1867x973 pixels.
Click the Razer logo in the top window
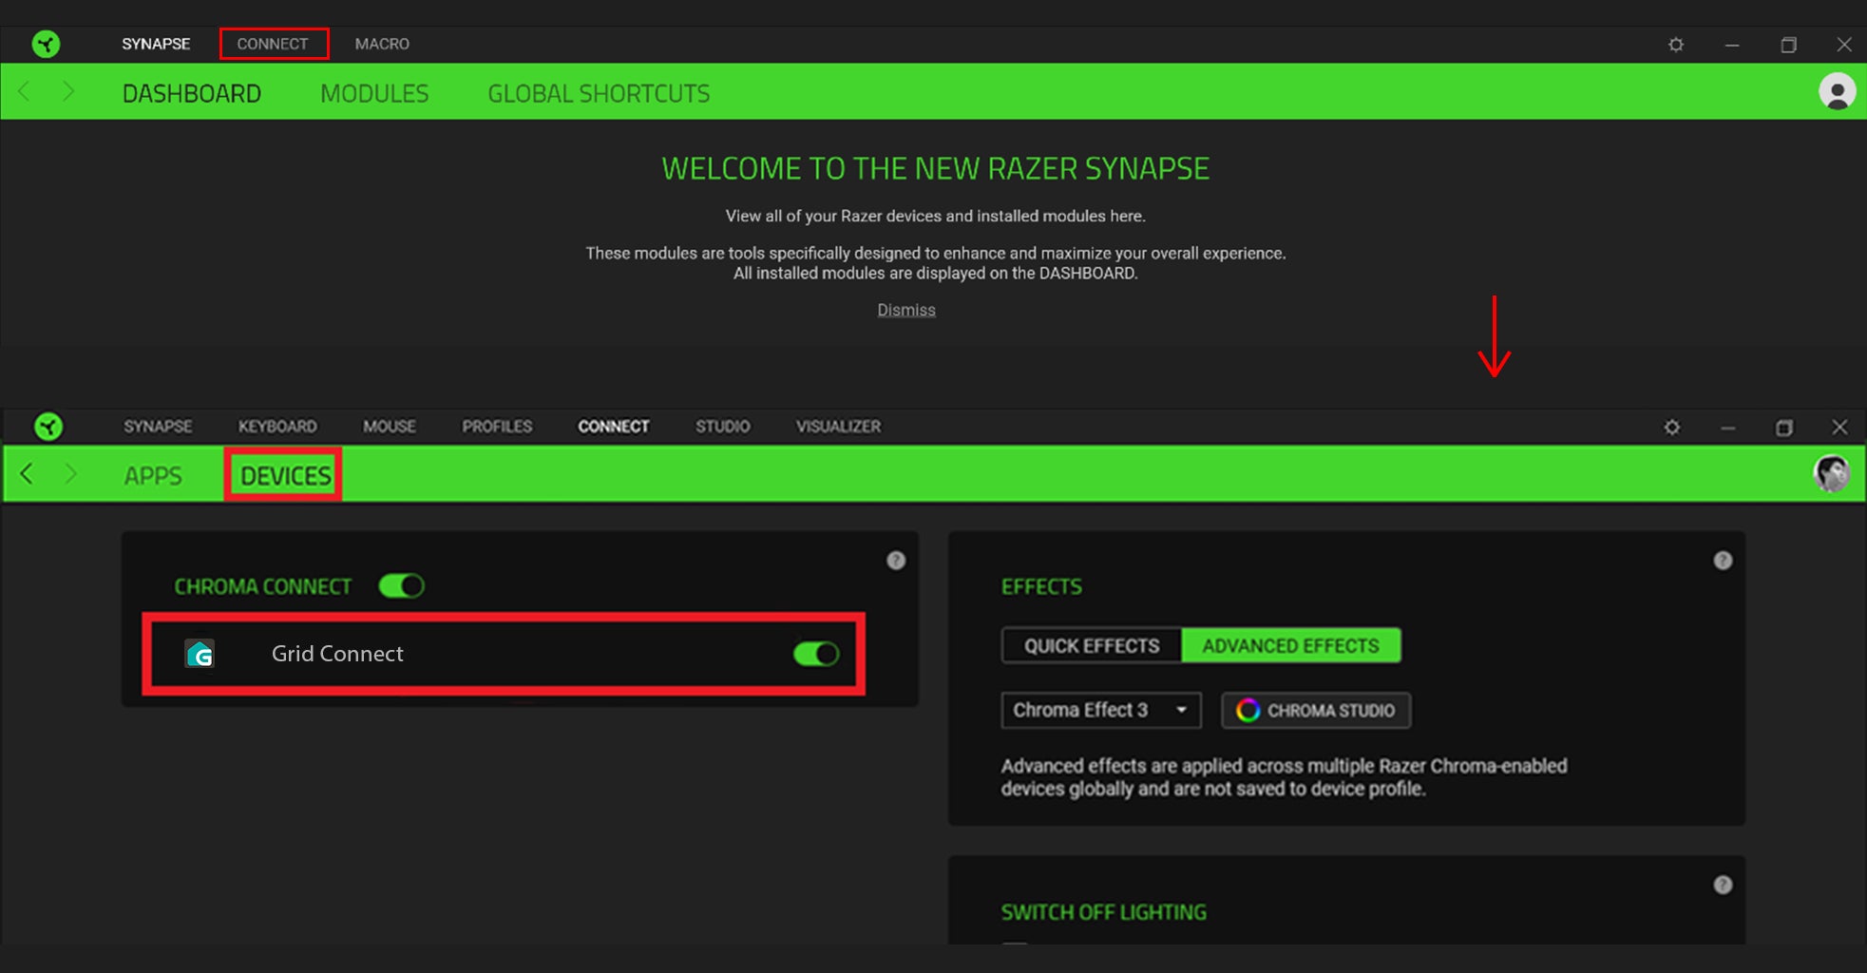(46, 44)
